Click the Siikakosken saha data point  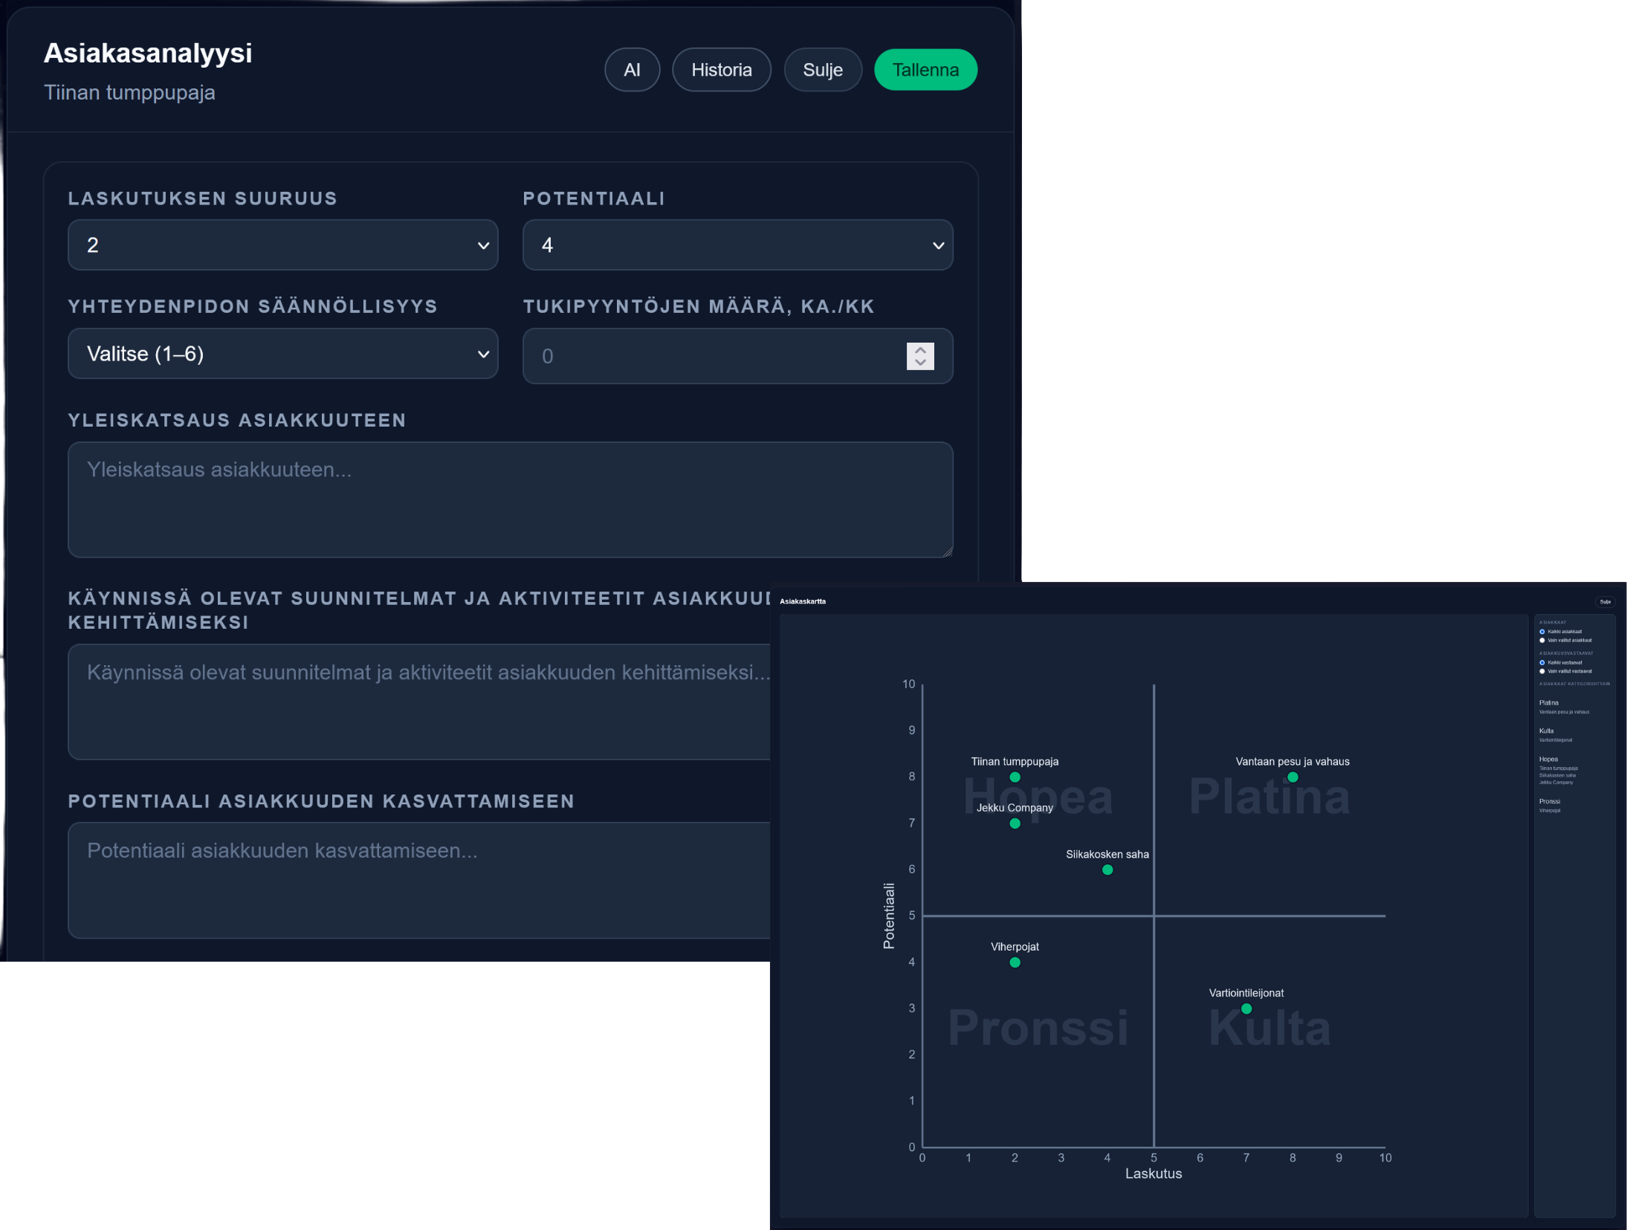tap(1107, 870)
